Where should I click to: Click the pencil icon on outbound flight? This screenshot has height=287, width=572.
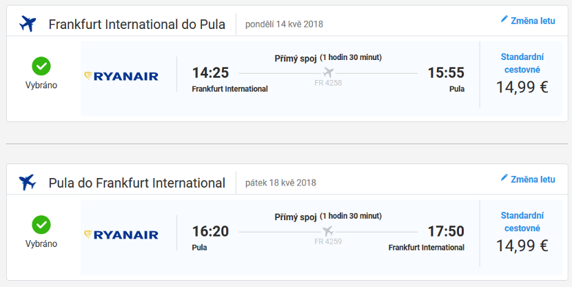pyautogui.click(x=504, y=19)
